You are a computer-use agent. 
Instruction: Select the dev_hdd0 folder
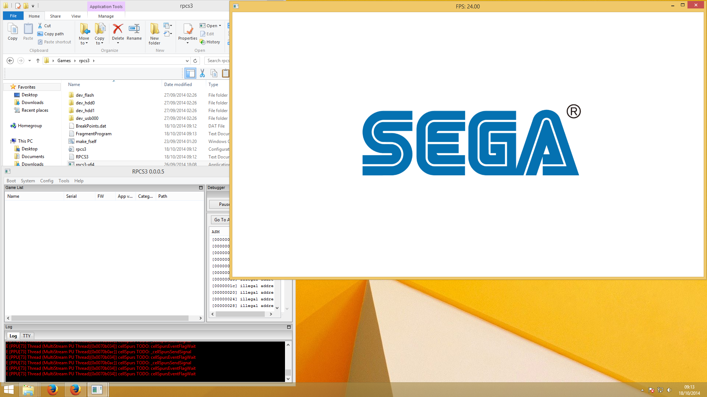(85, 103)
